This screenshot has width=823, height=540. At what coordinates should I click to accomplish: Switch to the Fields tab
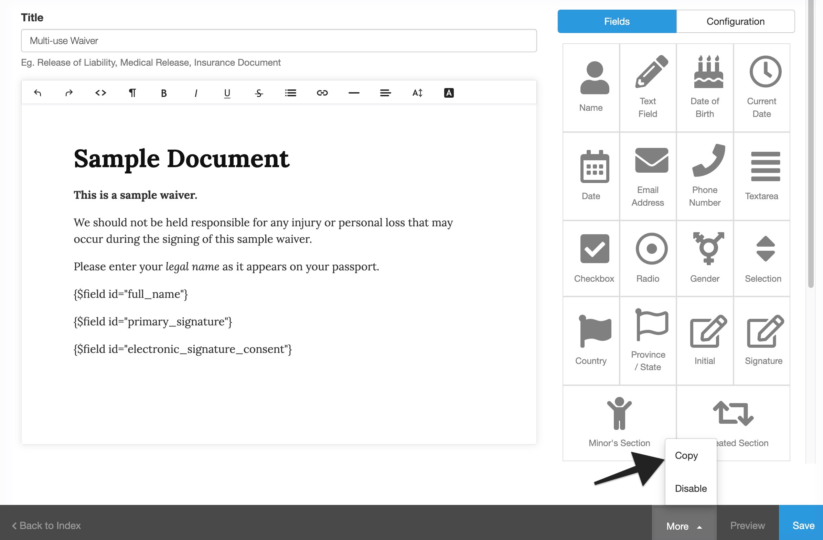click(x=617, y=21)
